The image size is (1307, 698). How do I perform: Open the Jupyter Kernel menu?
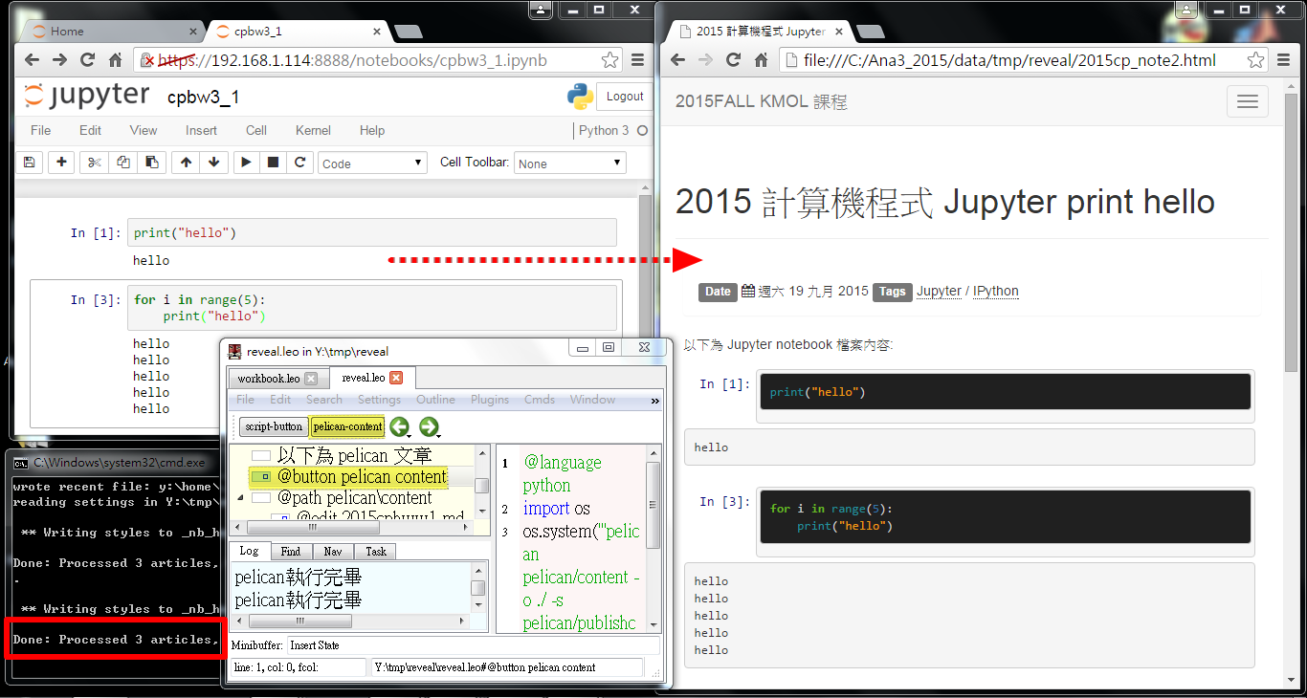pyautogui.click(x=313, y=130)
